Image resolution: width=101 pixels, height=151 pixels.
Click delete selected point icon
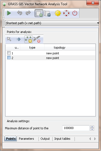click(x=37, y=39)
